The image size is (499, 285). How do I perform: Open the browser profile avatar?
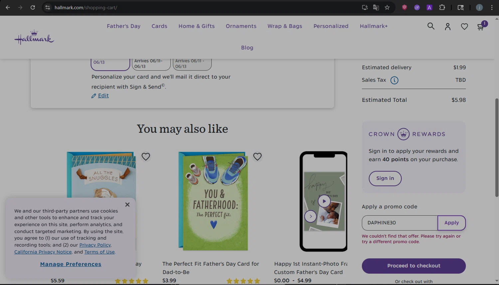(479, 7)
